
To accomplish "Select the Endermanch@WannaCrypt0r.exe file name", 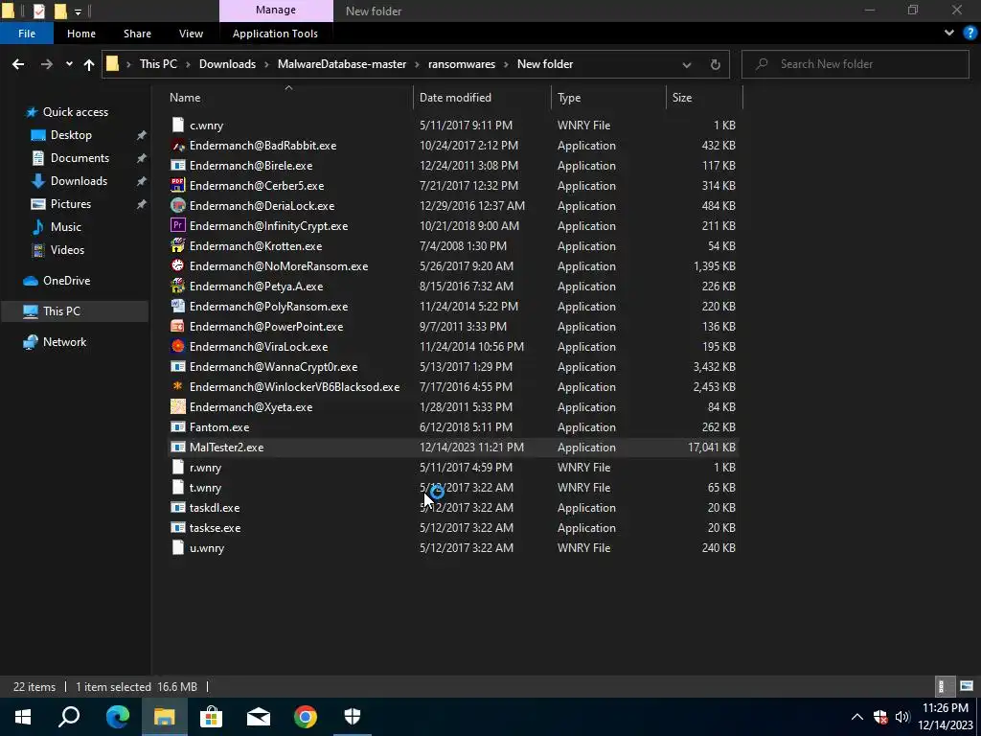I will tap(273, 367).
